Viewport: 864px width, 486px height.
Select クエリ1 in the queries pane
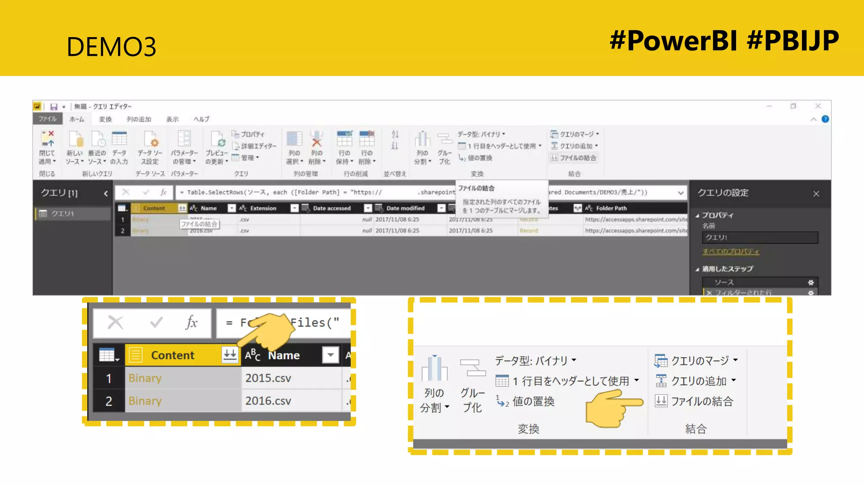[73, 213]
